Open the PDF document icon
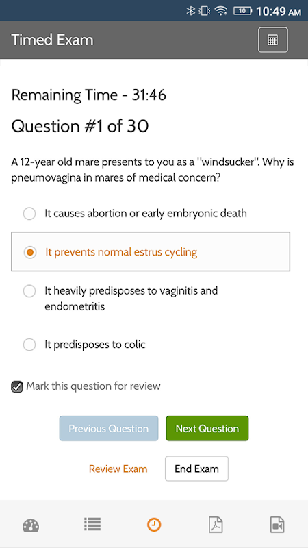308x548 pixels. [216, 525]
